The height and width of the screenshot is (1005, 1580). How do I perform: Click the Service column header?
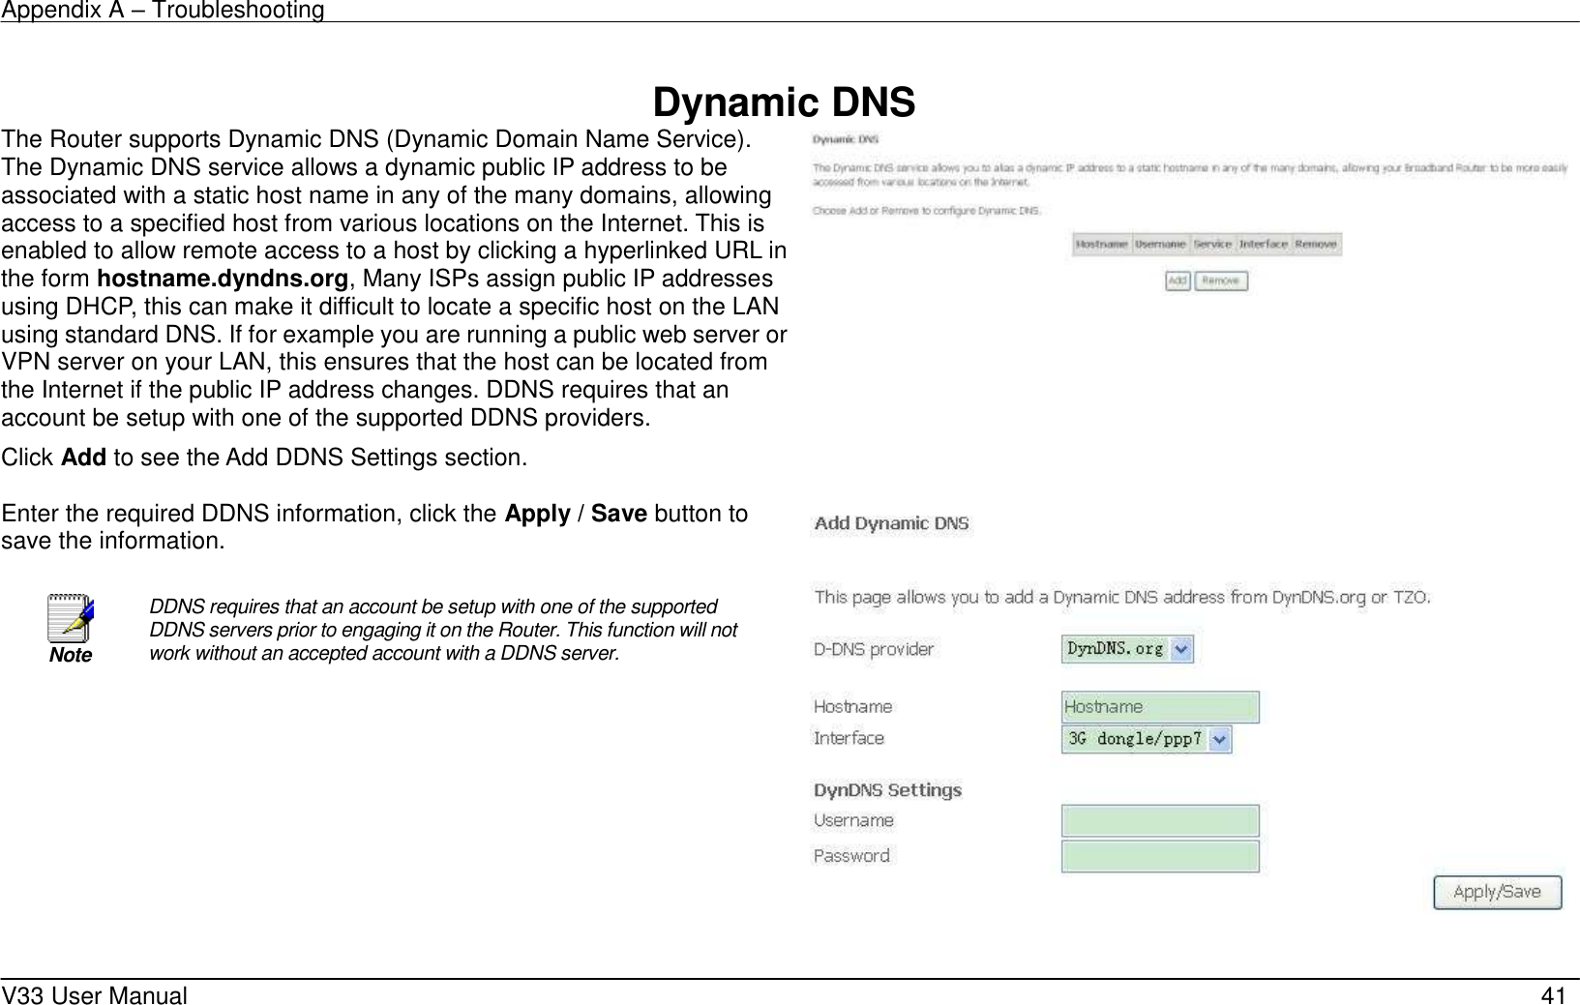[x=1212, y=245]
